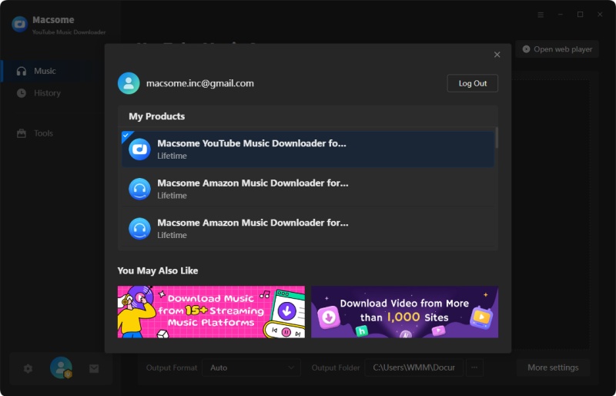This screenshot has height=396, width=616.
Task: Close the account dialog with X
Action: pos(497,55)
